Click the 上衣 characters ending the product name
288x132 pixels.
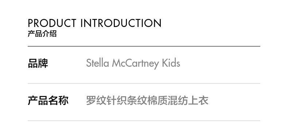198,100
